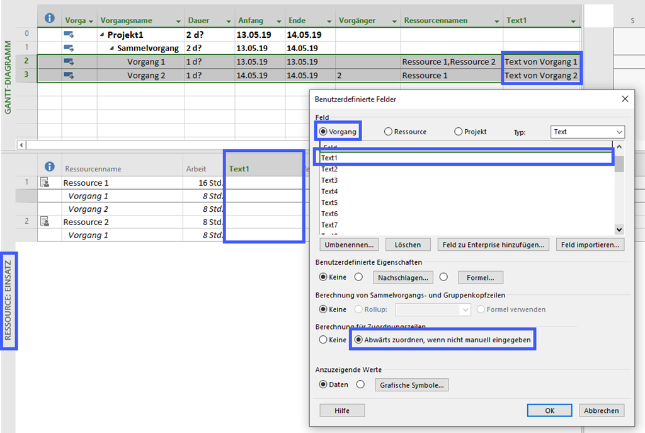Select the Ressource radio button
645x433 pixels.
coord(387,131)
